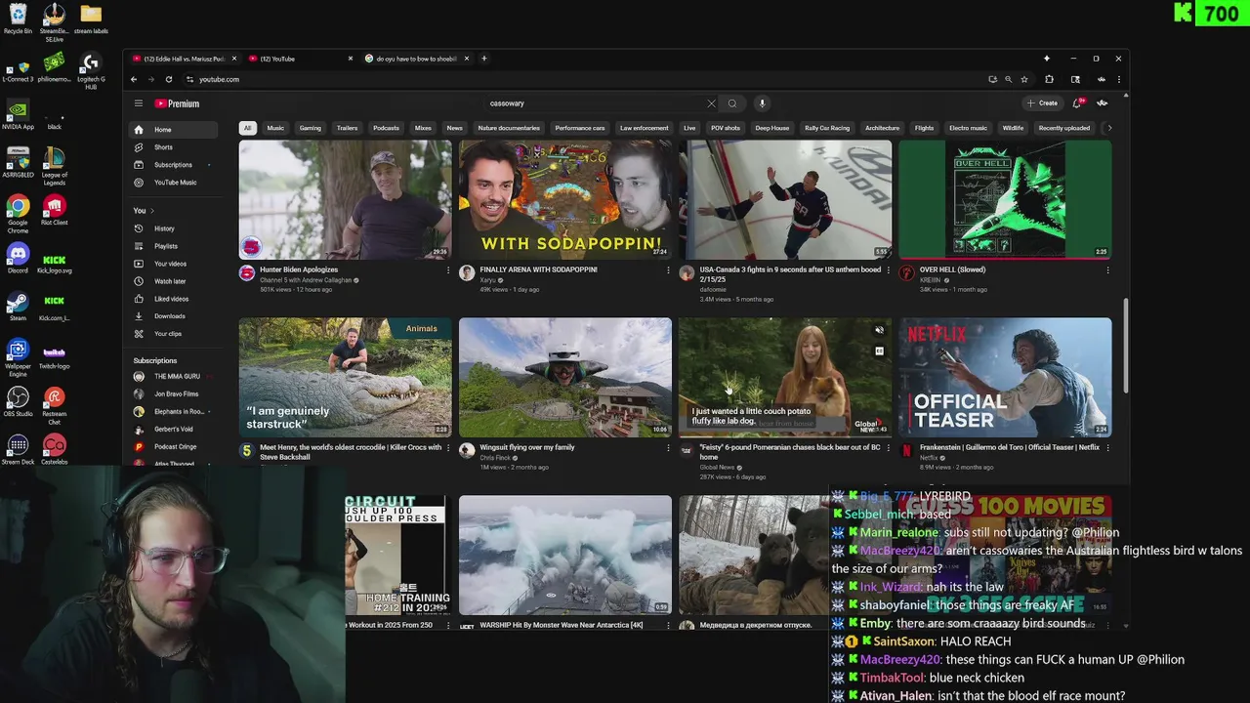Toggle captions on the Pomeranian video preview

[x=879, y=351]
